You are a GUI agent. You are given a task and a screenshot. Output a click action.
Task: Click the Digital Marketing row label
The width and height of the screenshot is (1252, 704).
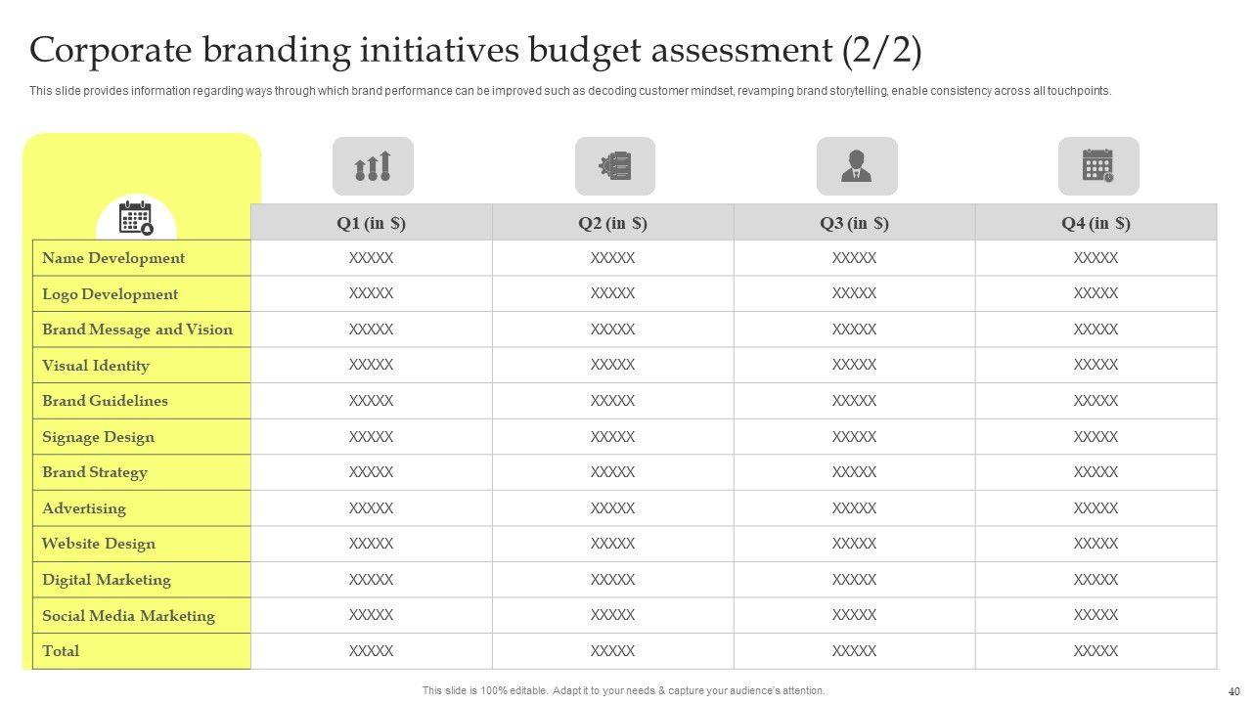tap(106, 580)
